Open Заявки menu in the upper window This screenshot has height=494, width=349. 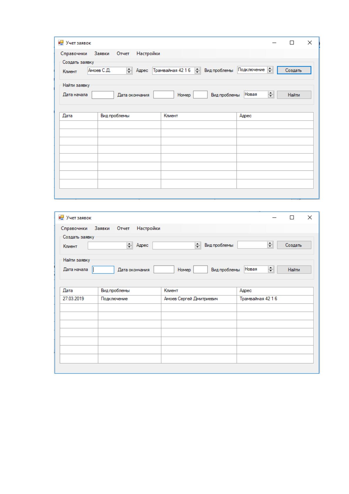[102, 53]
